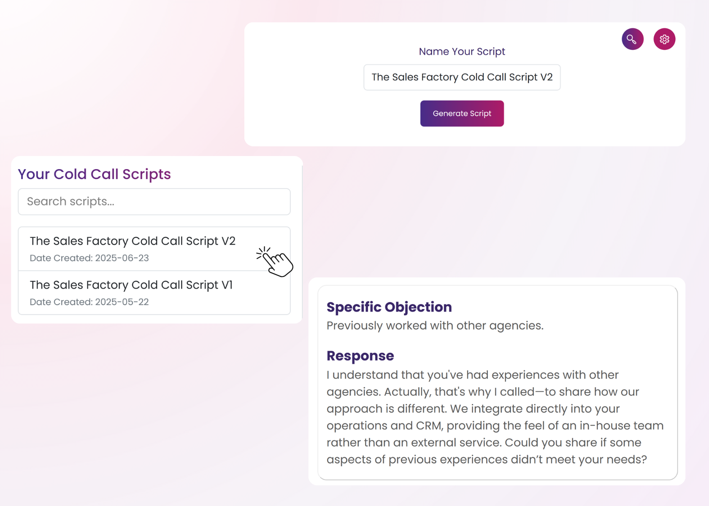Image resolution: width=709 pixels, height=506 pixels.
Task: Click the hand pointer cursor graphic
Action: pyautogui.click(x=275, y=262)
